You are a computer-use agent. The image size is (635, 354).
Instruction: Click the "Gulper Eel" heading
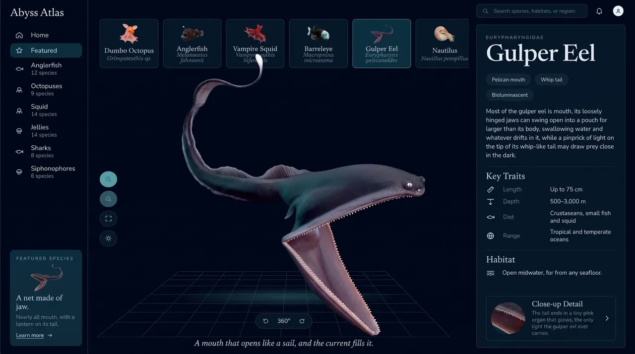541,53
